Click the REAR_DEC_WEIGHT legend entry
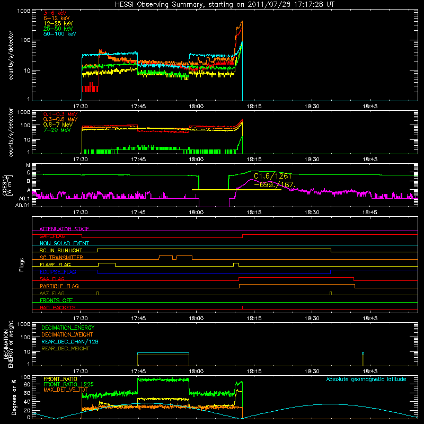Screen dimensions: 424x424 [65, 349]
